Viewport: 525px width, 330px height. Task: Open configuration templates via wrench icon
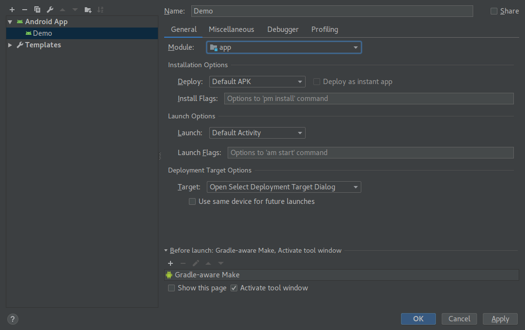49,9
